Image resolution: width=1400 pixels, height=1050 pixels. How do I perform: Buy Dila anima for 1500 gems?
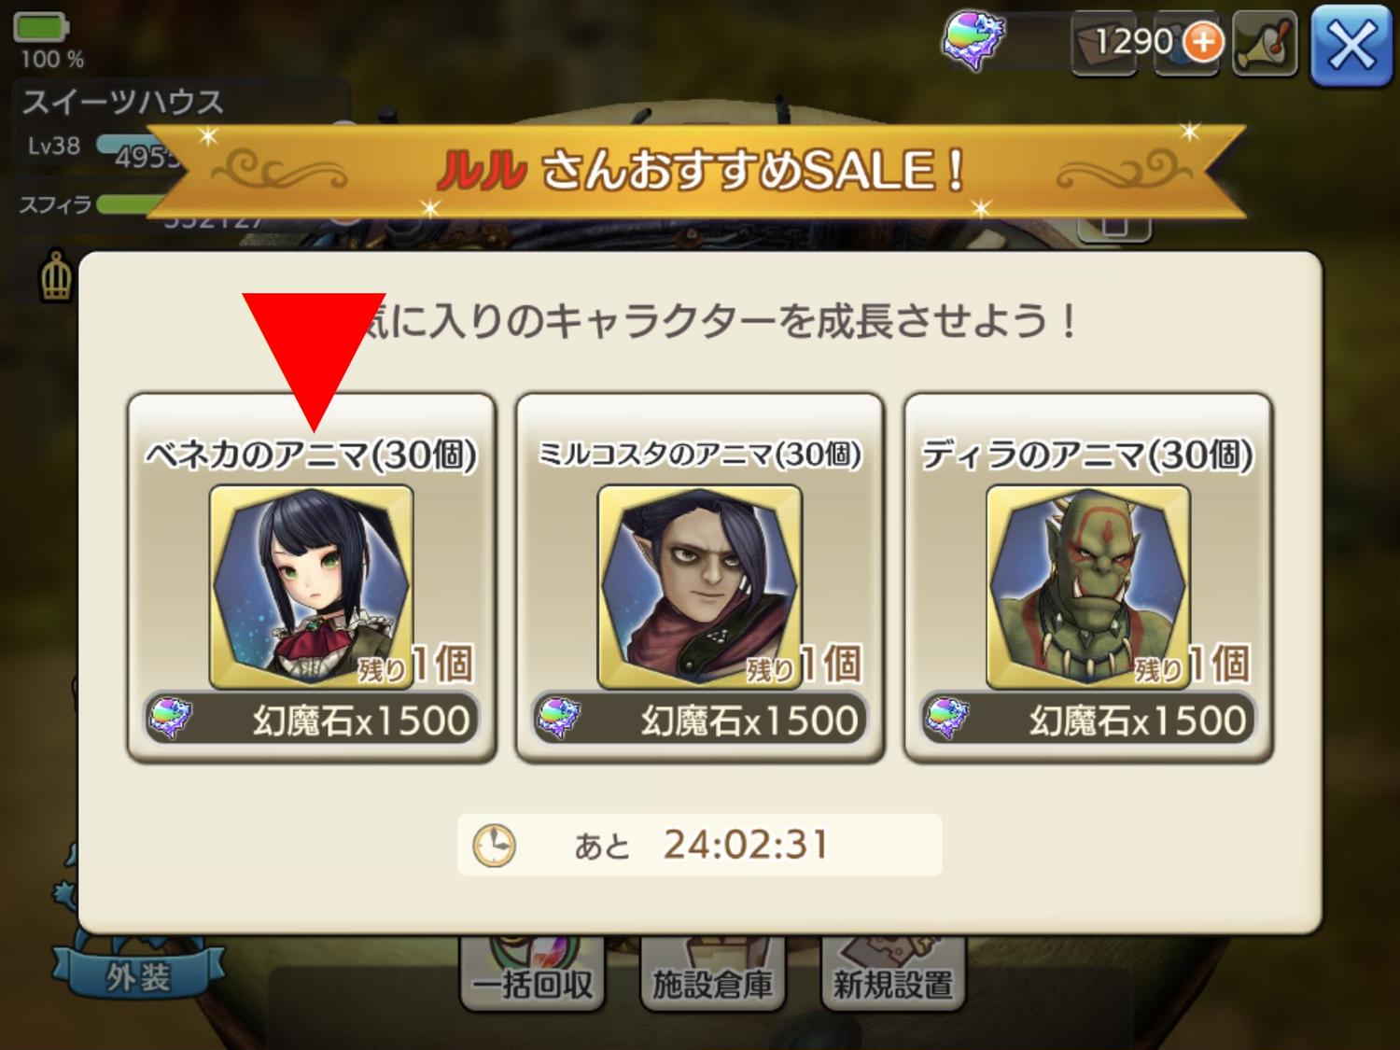(1087, 720)
